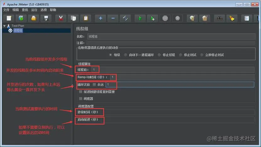Select 线程组 in the tree

[x=18, y=31]
